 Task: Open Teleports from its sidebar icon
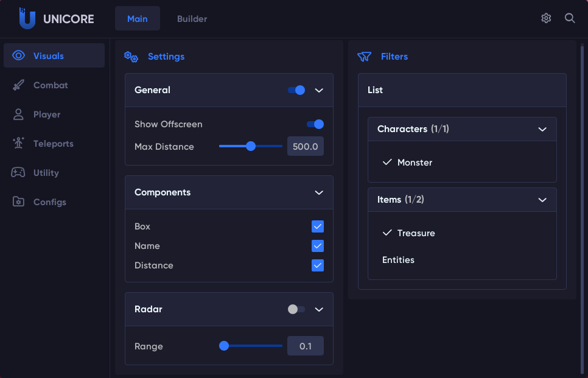[18, 144]
